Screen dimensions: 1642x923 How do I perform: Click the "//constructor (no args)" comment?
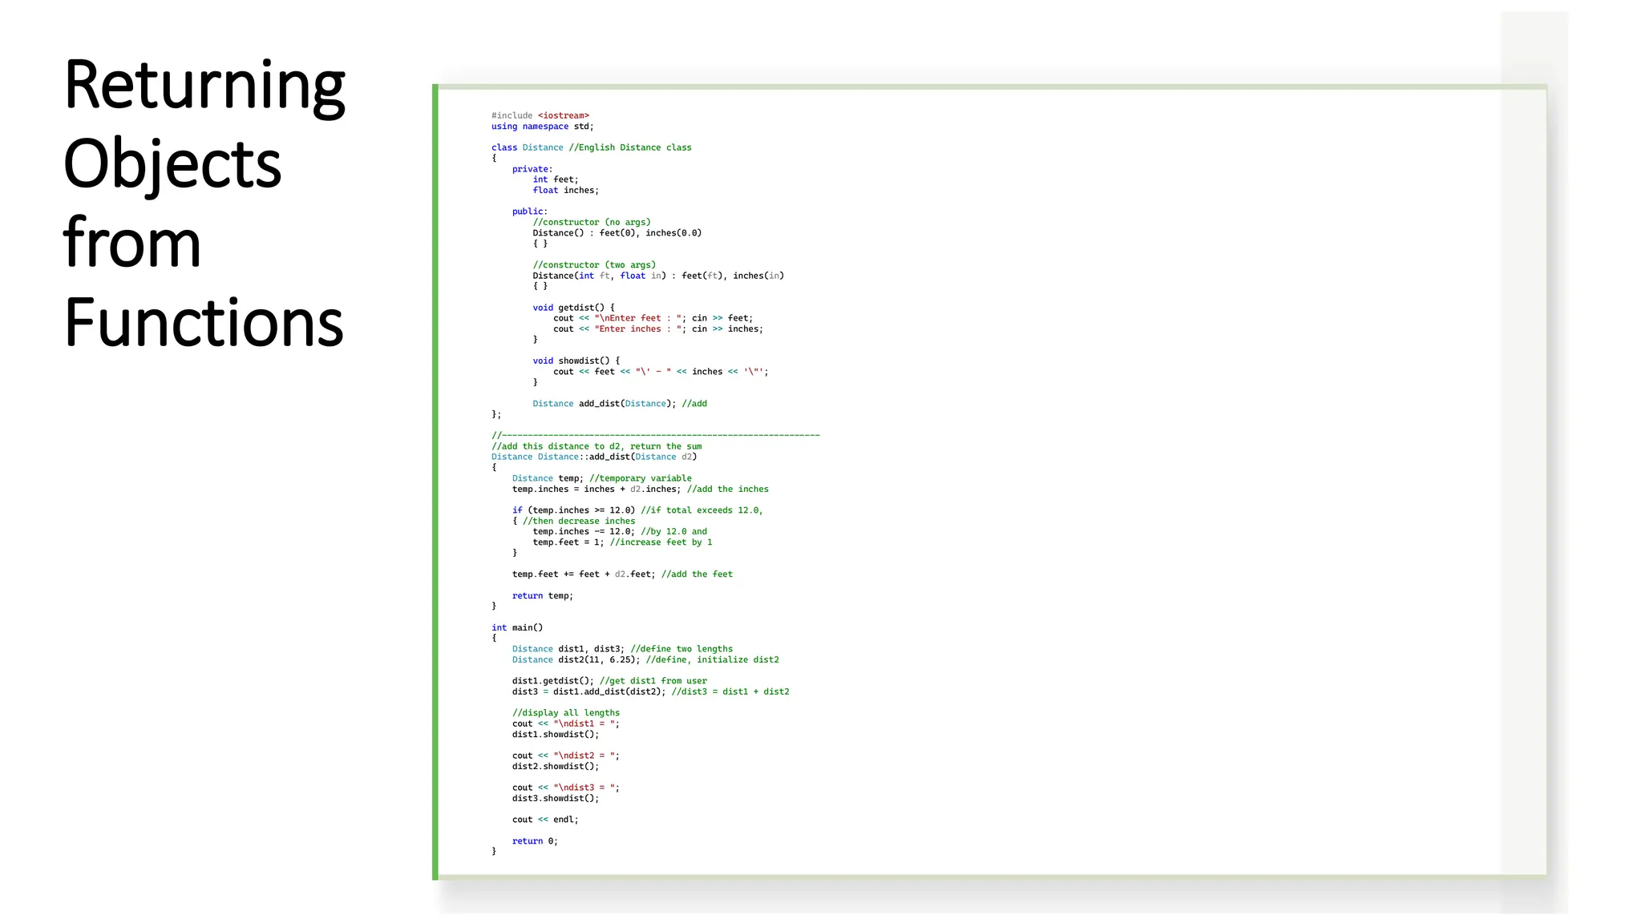592,222
